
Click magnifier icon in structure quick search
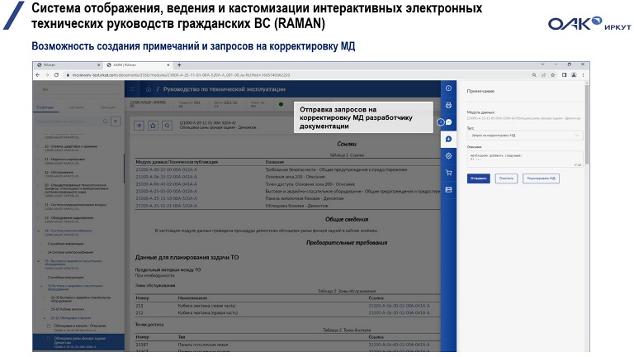point(105,121)
